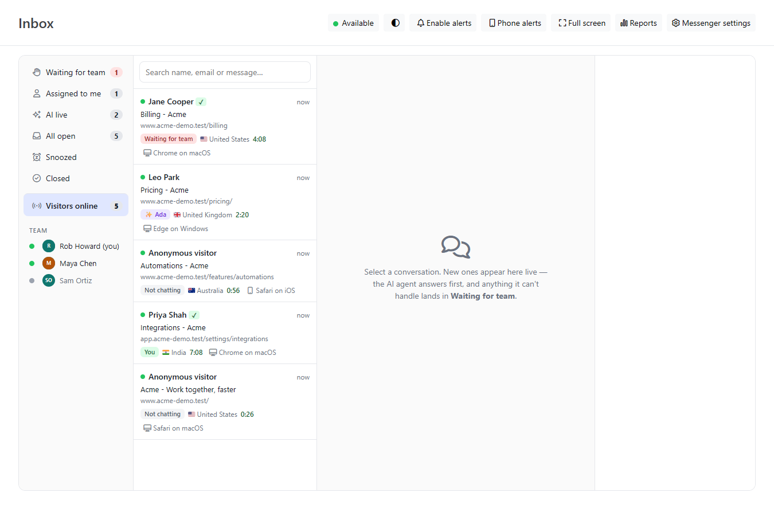Click the United Kingdom flag icon
774x516 pixels.
point(177,215)
